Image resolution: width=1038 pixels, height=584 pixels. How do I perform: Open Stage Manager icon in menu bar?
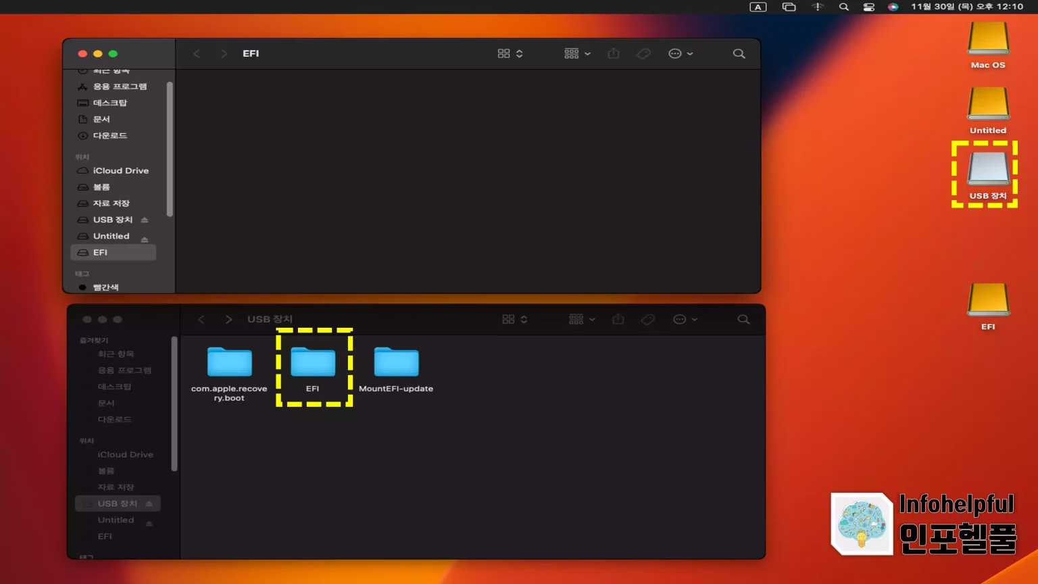(x=789, y=7)
